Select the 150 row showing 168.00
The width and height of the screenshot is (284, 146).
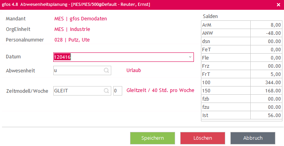(x=242, y=91)
